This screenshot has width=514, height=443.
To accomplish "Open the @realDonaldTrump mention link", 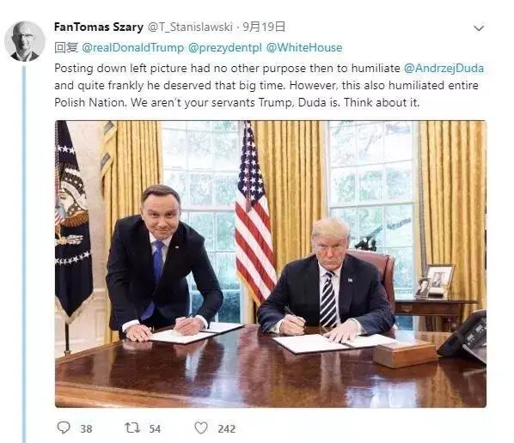I will [x=132, y=48].
